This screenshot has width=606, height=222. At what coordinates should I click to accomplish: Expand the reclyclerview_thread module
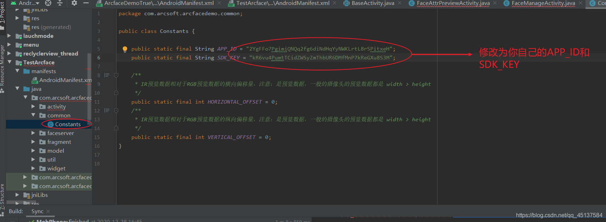pos(10,54)
